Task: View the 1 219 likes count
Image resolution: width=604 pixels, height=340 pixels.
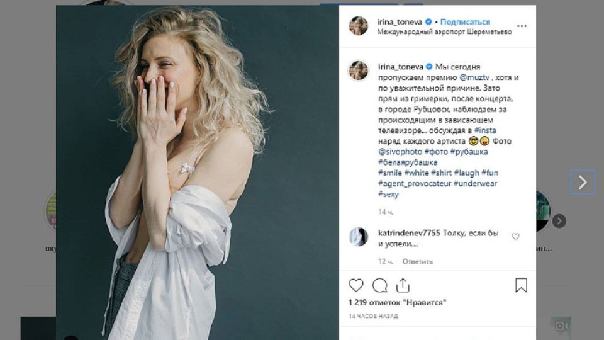Action: 398,303
